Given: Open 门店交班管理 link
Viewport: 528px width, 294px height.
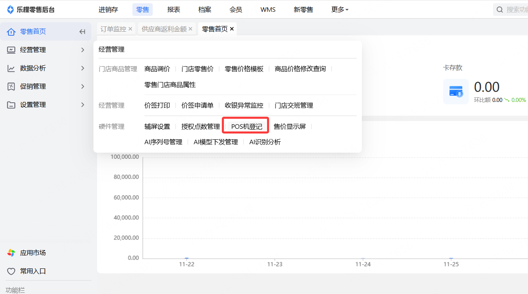Looking at the screenshot, I should click(294, 106).
